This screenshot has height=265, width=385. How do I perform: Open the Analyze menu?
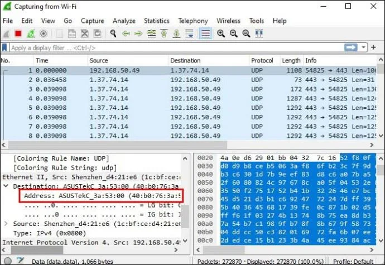[x=124, y=21]
